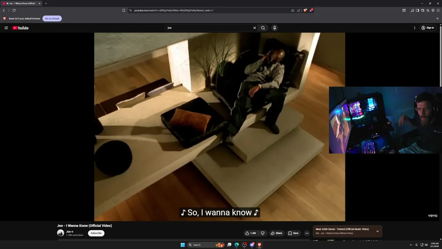Viewport: 442px width, 249px height.
Task: Open the Brave Shields lion icon
Action: (x=305, y=10)
